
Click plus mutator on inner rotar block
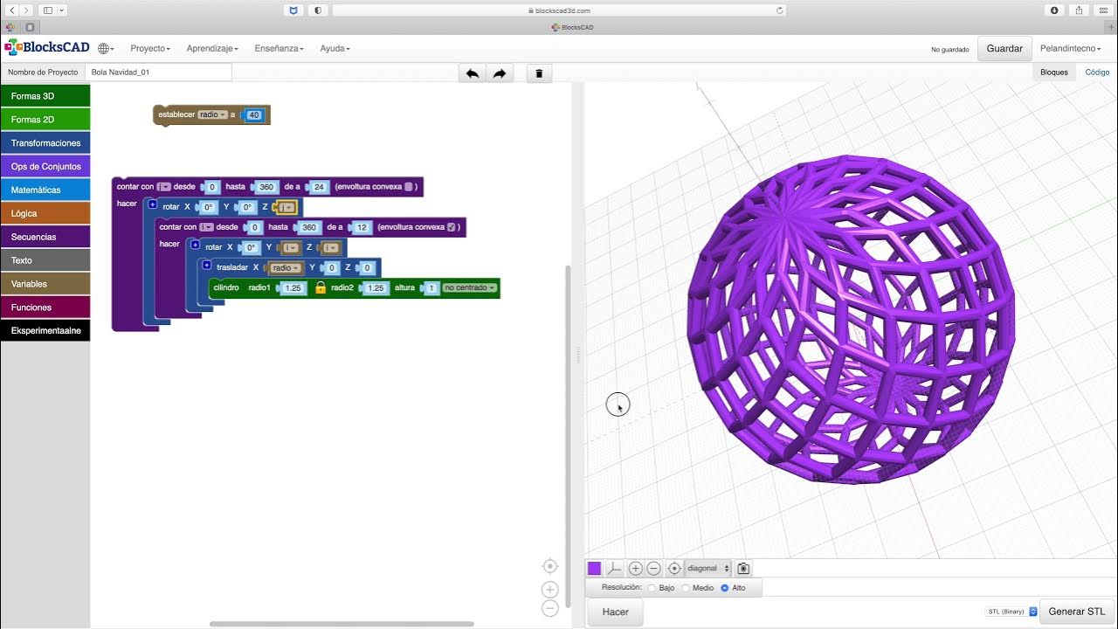click(195, 245)
